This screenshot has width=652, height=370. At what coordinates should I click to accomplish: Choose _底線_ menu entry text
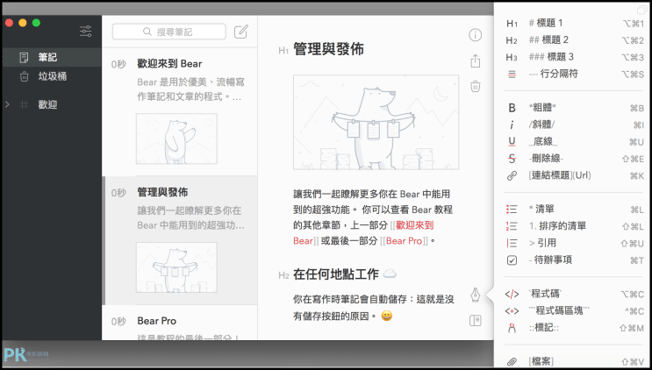point(543,142)
